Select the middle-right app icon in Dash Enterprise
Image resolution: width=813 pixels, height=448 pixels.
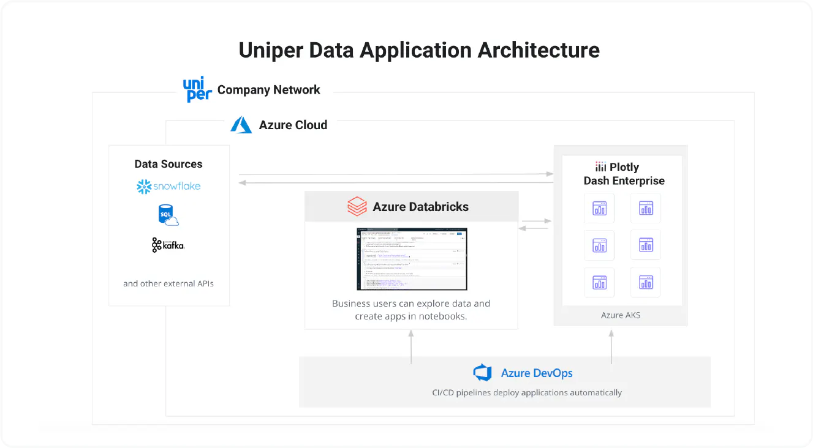[x=646, y=245]
